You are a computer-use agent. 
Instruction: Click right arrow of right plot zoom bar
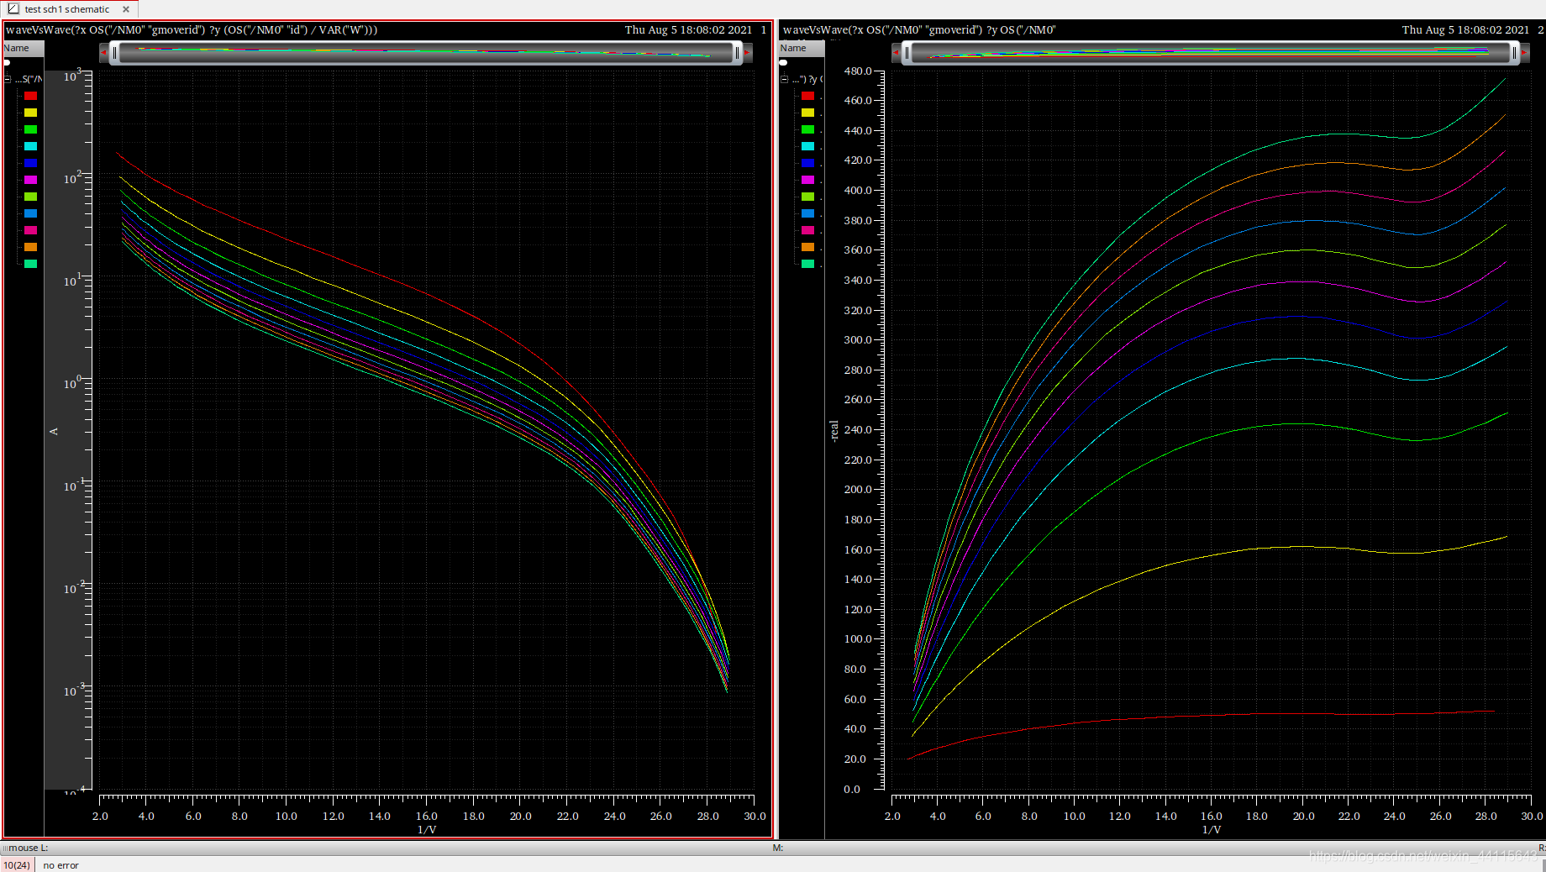coord(1525,53)
